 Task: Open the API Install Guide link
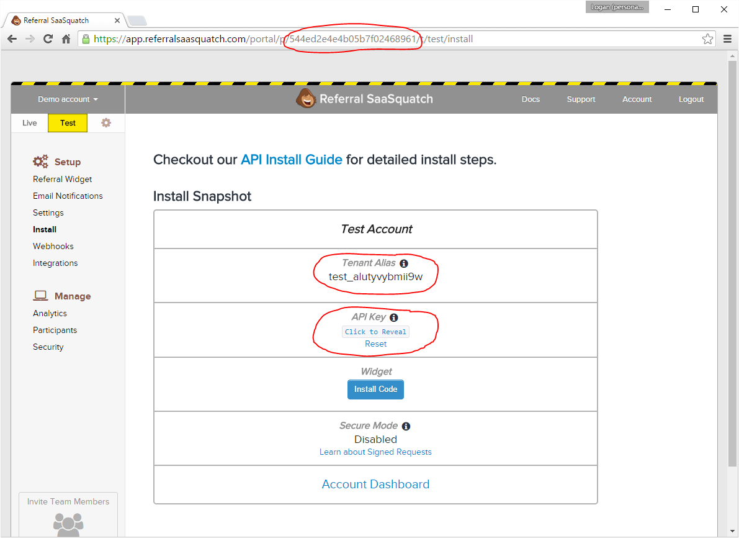tap(291, 160)
